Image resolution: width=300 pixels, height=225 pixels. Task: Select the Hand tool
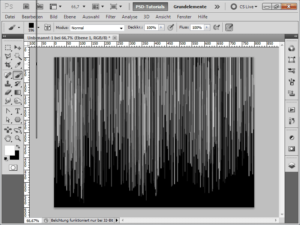click(x=8, y=138)
